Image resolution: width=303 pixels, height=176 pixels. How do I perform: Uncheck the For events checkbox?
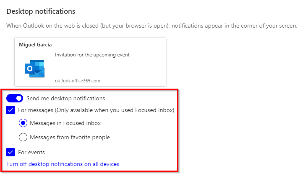pyautogui.click(x=10, y=152)
